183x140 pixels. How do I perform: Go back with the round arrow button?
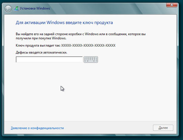click(x=8, y=9)
